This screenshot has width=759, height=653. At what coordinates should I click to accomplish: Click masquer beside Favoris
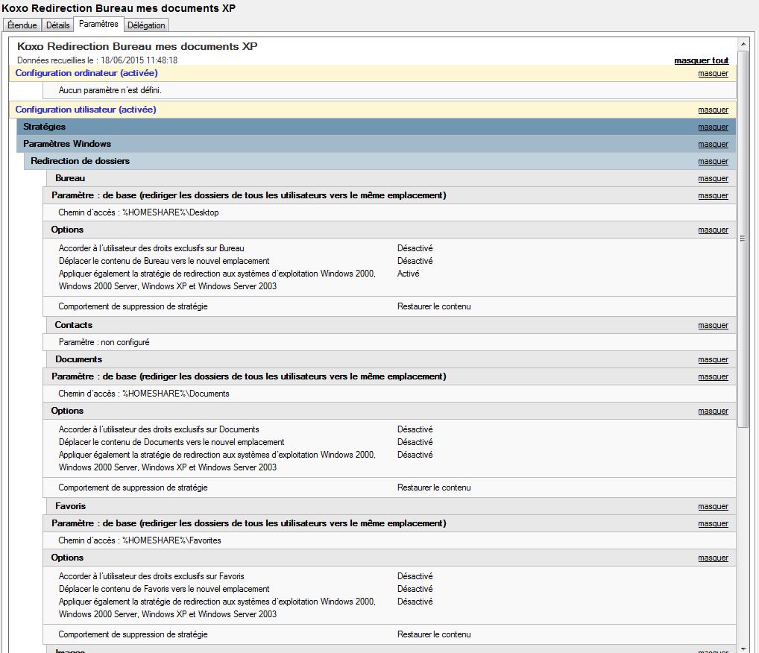713,506
